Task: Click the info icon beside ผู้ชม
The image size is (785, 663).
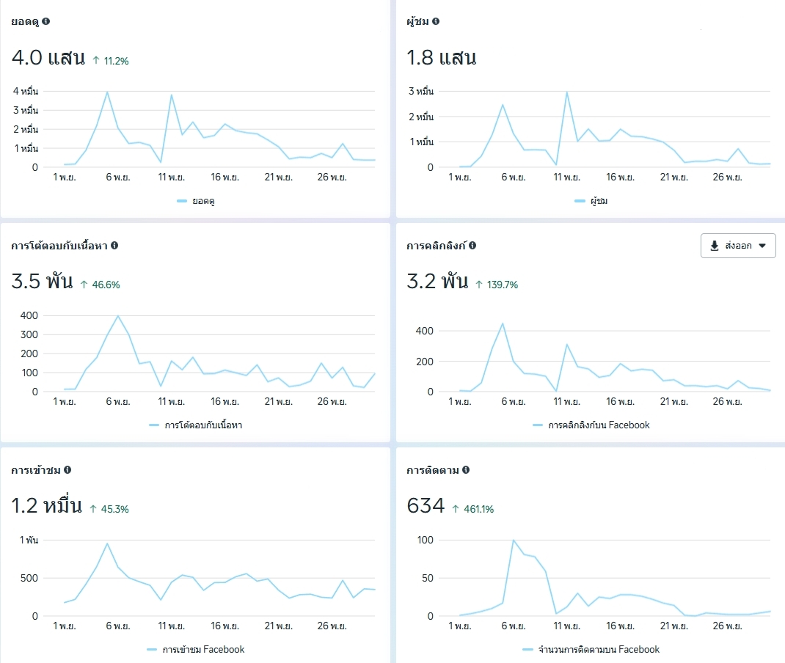Action: [436, 21]
